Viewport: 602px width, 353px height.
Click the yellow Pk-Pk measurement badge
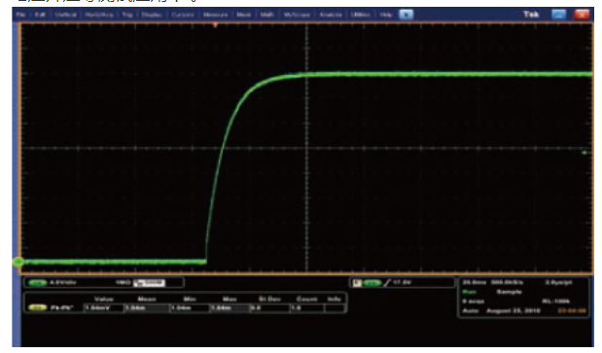pyautogui.click(x=37, y=307)
